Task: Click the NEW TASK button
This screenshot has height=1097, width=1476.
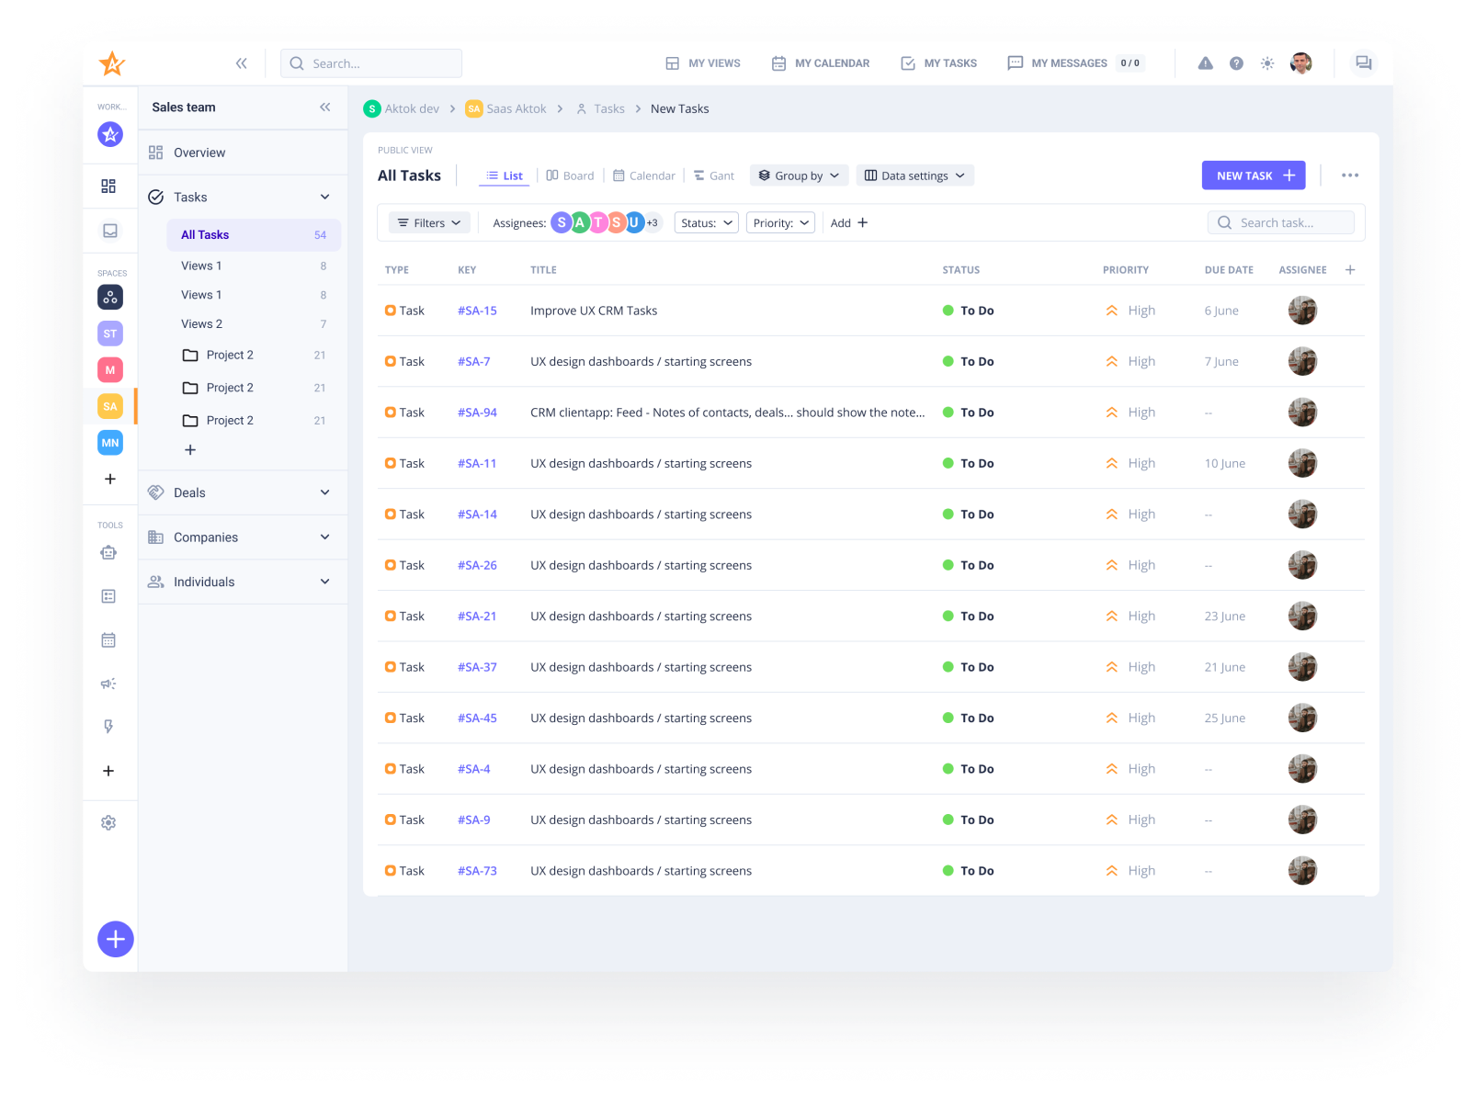Action: (x=1253, y=175)
